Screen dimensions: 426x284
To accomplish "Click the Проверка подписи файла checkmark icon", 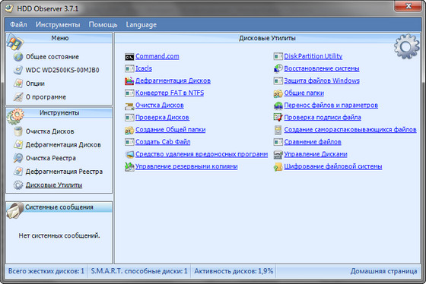I will 278,118.
